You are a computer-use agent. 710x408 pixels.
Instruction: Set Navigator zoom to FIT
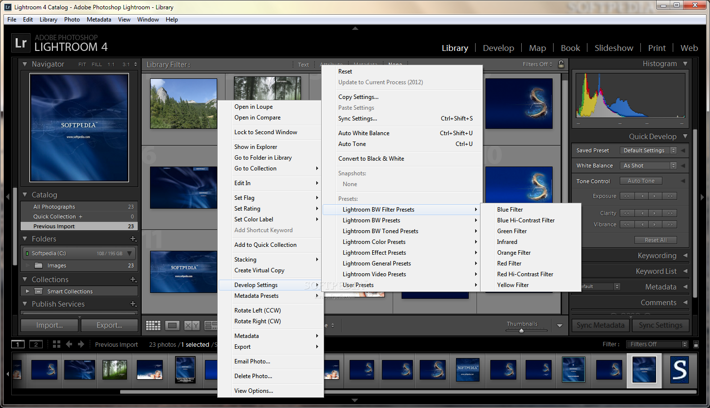[x=82, y=64]
